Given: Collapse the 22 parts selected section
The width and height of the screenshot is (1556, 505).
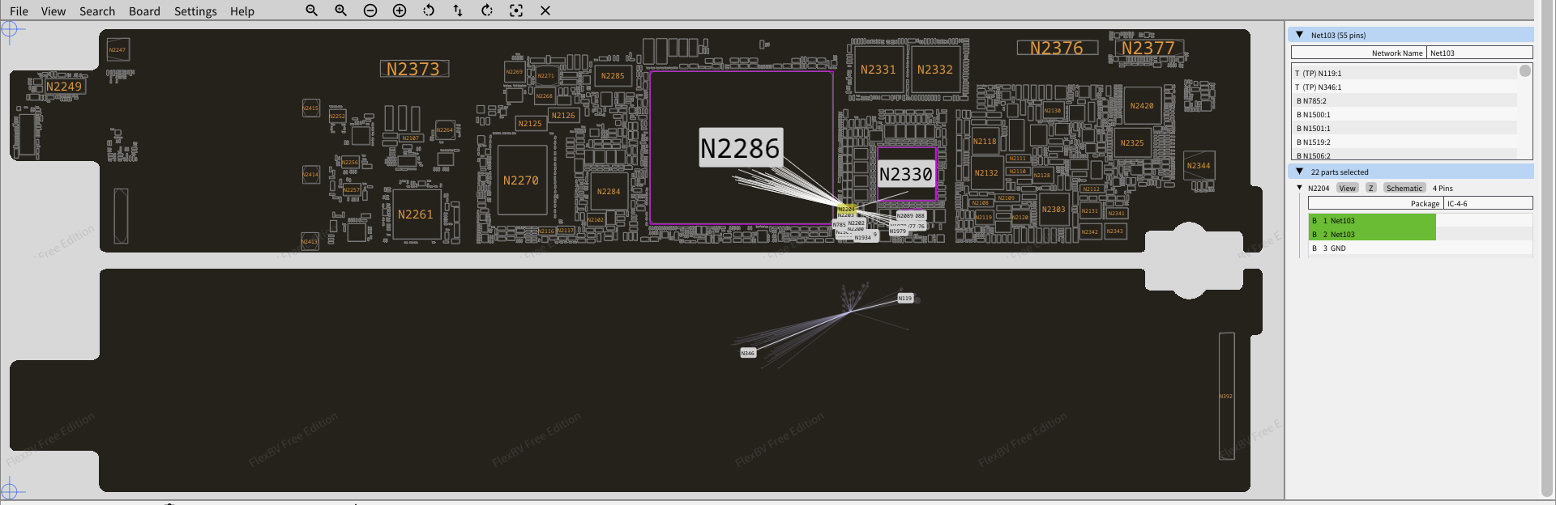Looking at the screenshot, I should point(1300,172).
